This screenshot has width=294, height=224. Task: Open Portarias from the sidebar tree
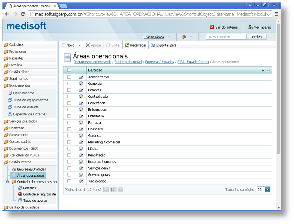(x=29, y=188)
